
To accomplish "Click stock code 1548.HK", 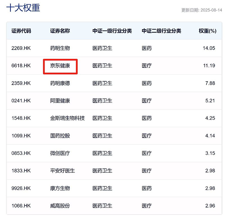I will pyautogui.click(x=21, y=118).
